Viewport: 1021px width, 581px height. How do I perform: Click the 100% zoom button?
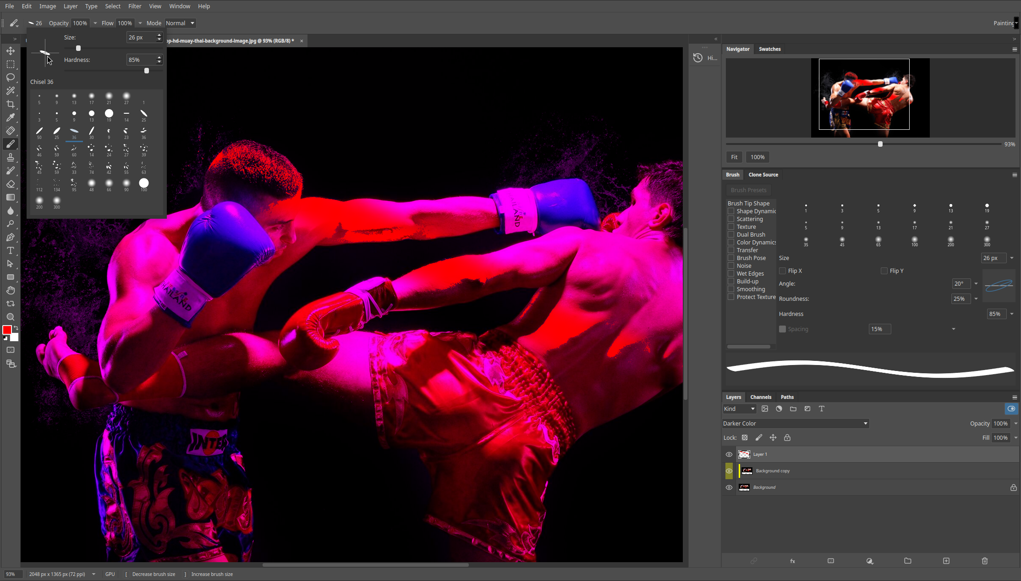(x=758, y=157)
